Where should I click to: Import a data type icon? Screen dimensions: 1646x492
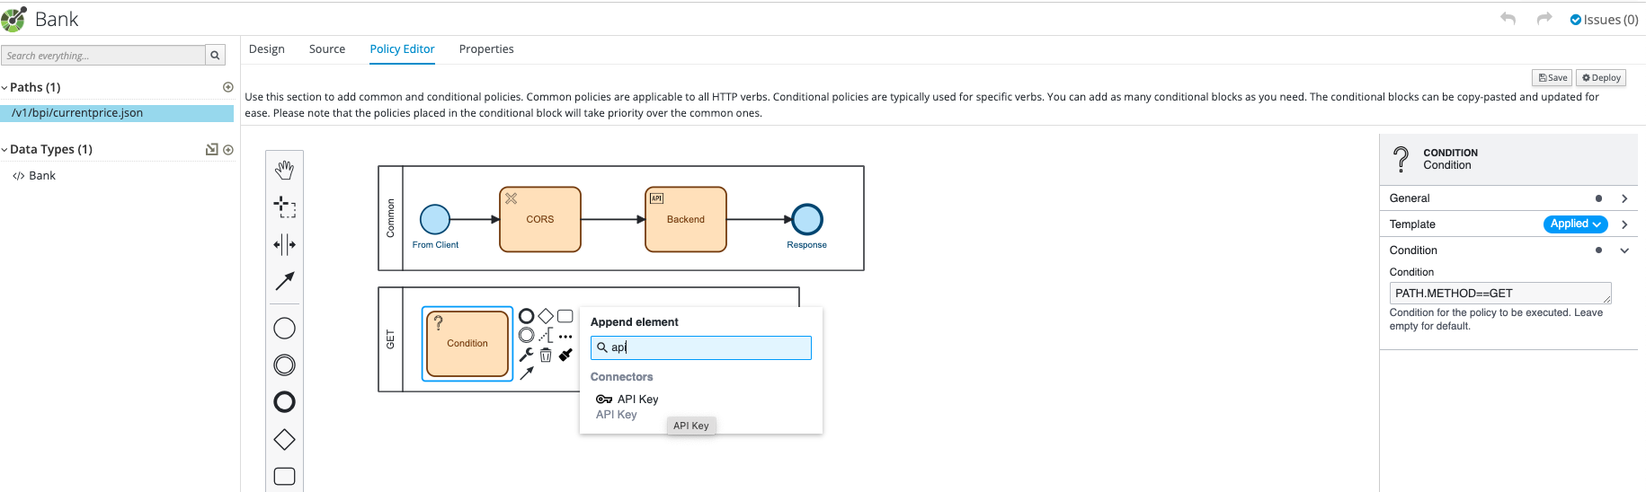click(x=212, y=149)
